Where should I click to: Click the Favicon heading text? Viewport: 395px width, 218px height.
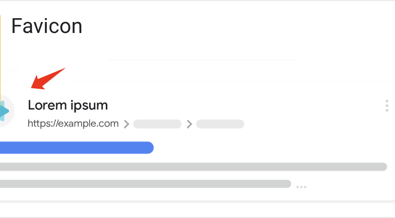[47, 26]
